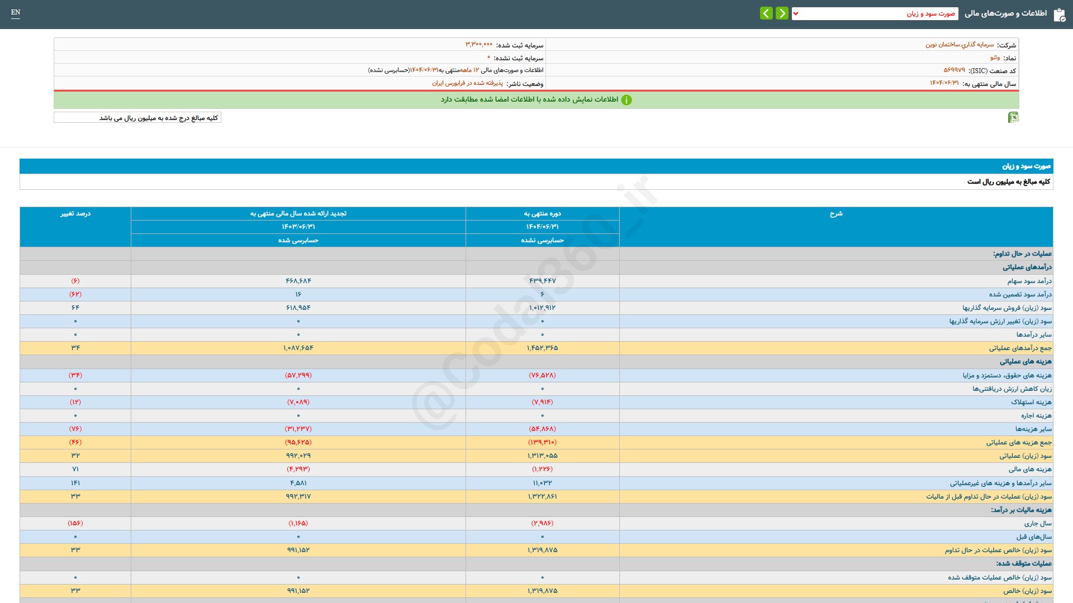Switch language with the EN link

(16, 12)
